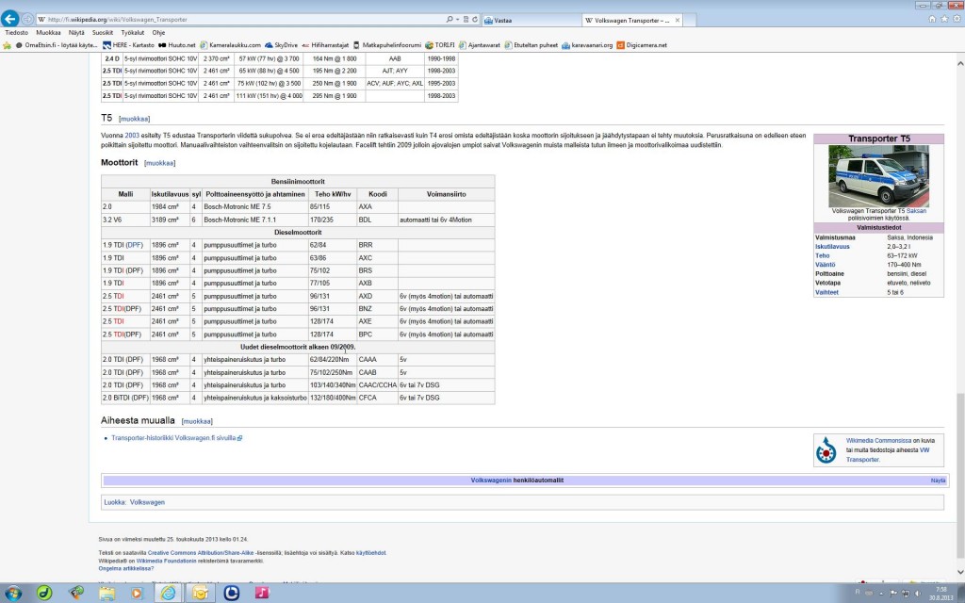Follow the Transporter-historiikki Volkswagen.fi link
This screenshot has height=603, width=965.
click(x=174, y=438)
